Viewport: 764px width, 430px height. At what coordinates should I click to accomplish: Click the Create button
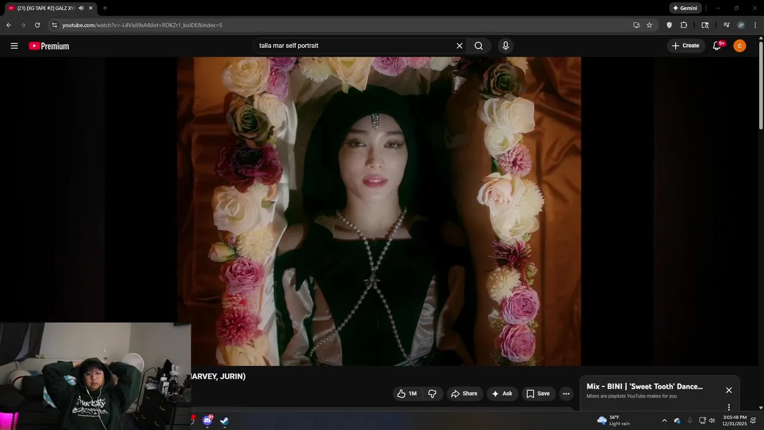coord(686,46)
